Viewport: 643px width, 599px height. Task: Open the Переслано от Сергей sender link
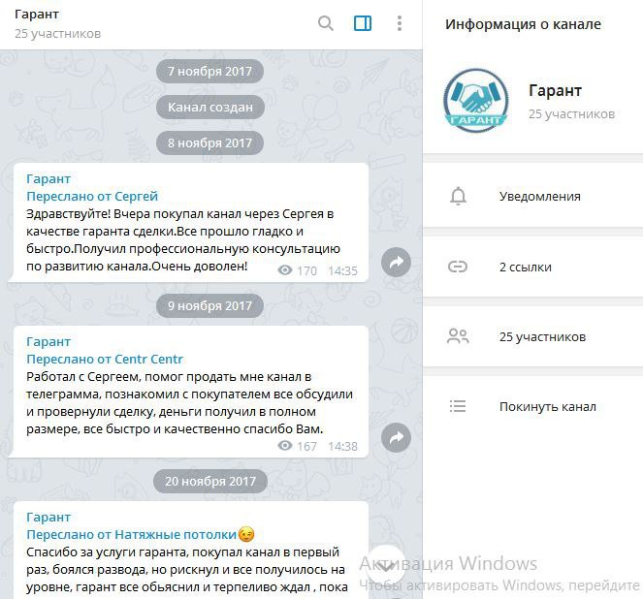coord(92,196)
